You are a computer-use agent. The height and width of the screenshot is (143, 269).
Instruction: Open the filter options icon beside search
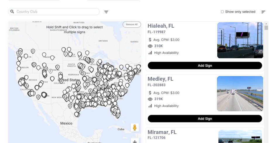pos(106,12)
